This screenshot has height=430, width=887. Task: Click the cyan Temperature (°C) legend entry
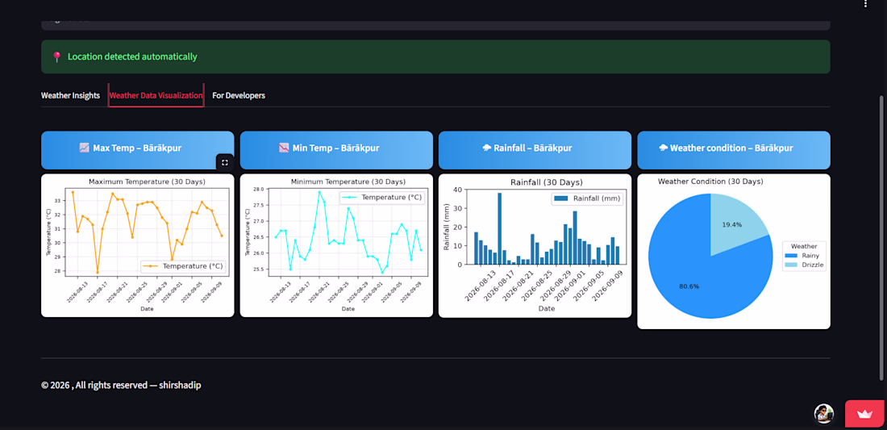pos(382,198)
